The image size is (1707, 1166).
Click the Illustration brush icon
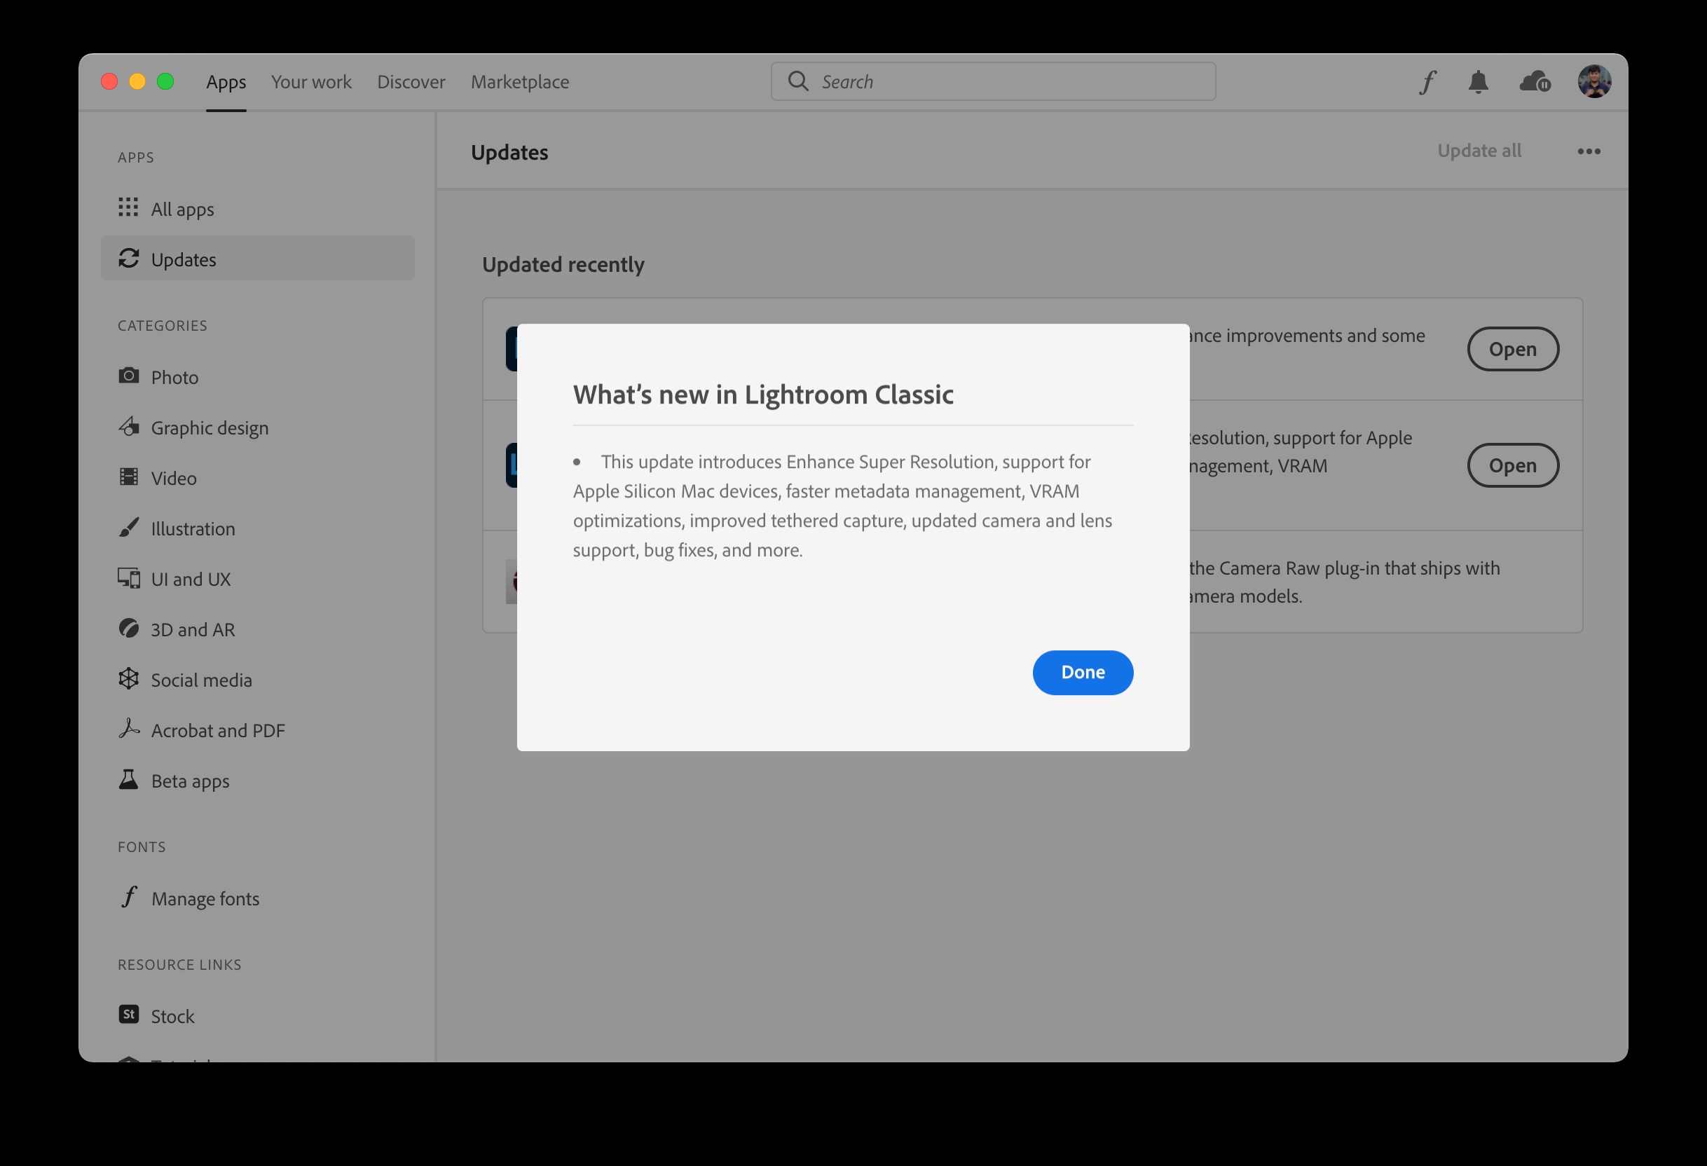128,528
